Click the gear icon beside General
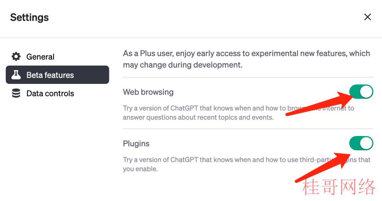This screenshot has height=201, width=382. (x=16, y=56)
